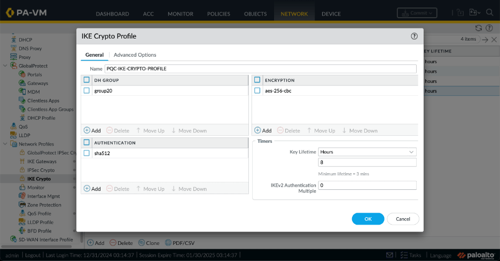Click Add icon under DH Group list
The height and width of the screenshot is (261, 500).
(87, 130)
